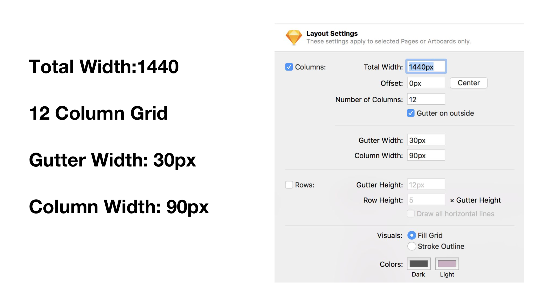Screen dimensions: 537x299
Task: Click the Gutter Width input field
Action: (x=426, y=140)
